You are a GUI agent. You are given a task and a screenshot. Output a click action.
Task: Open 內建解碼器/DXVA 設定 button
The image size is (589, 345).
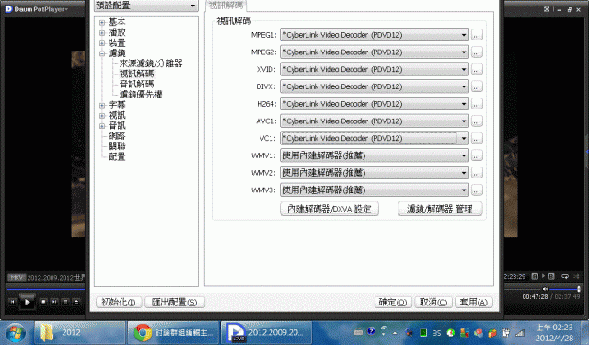tap(329, 209)
